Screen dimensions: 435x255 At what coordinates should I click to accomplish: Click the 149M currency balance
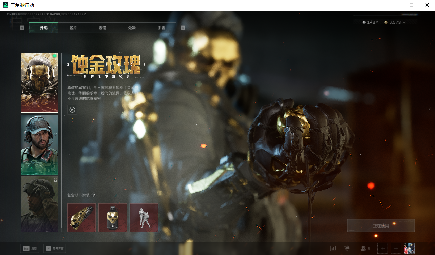click(371, 22)
